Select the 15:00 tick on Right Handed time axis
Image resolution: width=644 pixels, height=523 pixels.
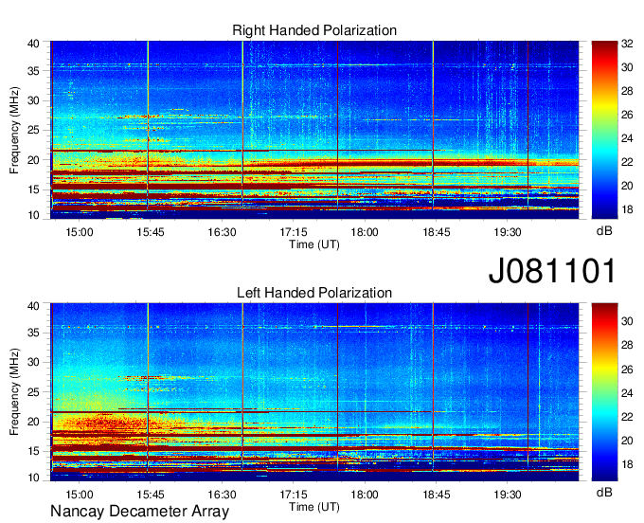tap(80, 232)
